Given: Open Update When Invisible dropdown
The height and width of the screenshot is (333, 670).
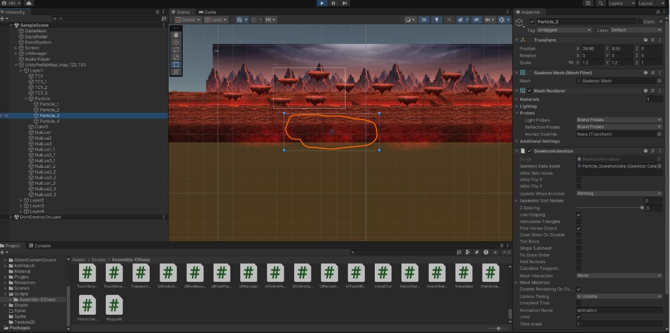Looking at the screenshot, I should (x=619, y=193).
